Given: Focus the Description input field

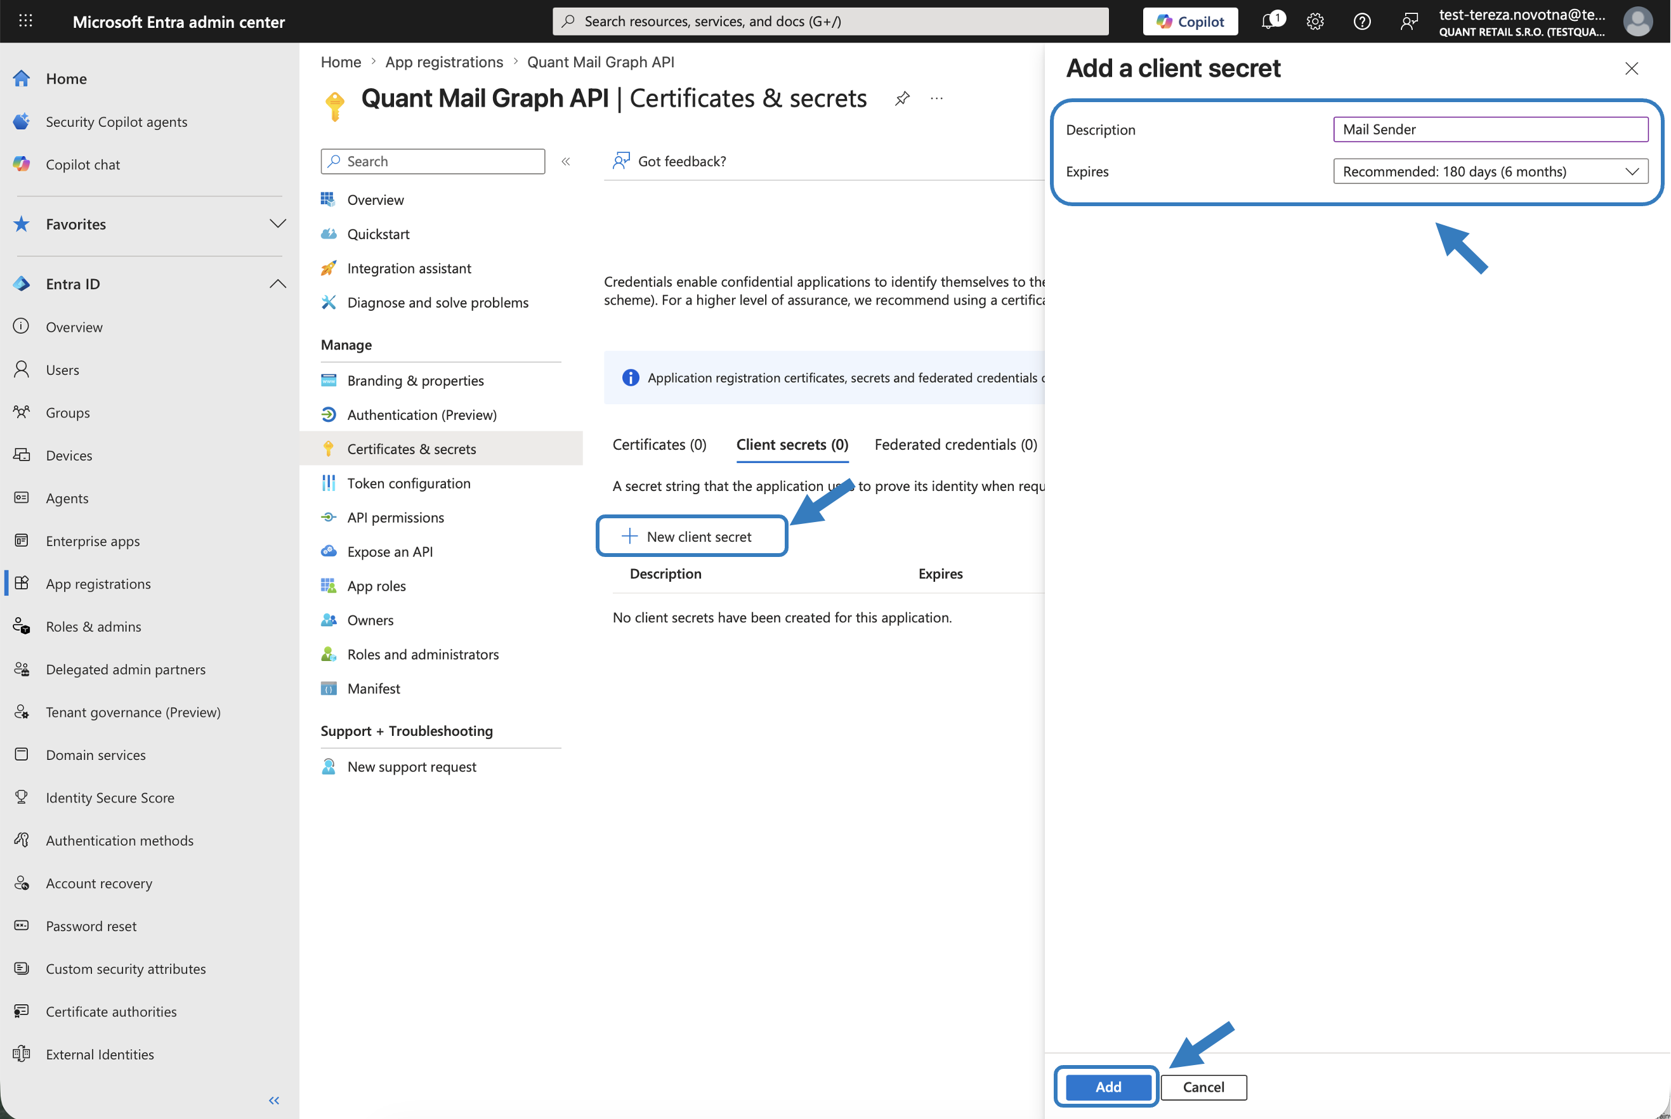Looking at the screenshot, I should pos(1490,129).
